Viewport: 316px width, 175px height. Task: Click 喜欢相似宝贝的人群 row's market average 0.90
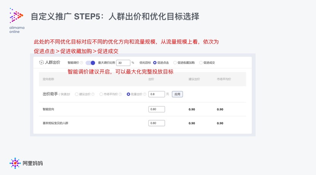[220, 123]
